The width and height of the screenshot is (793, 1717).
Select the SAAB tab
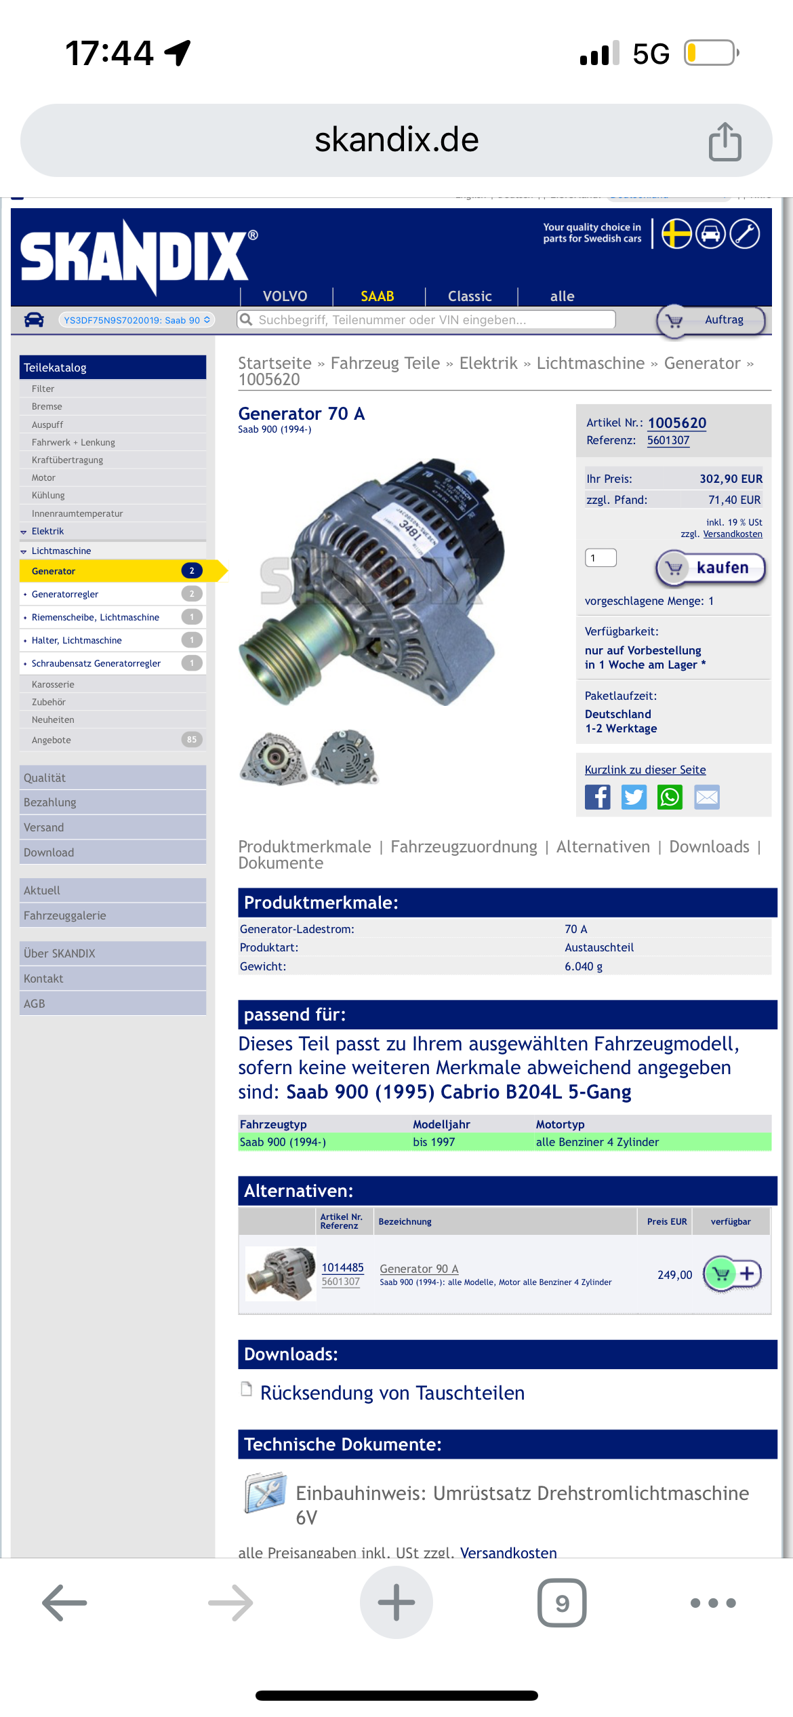[x=378, y=296]
